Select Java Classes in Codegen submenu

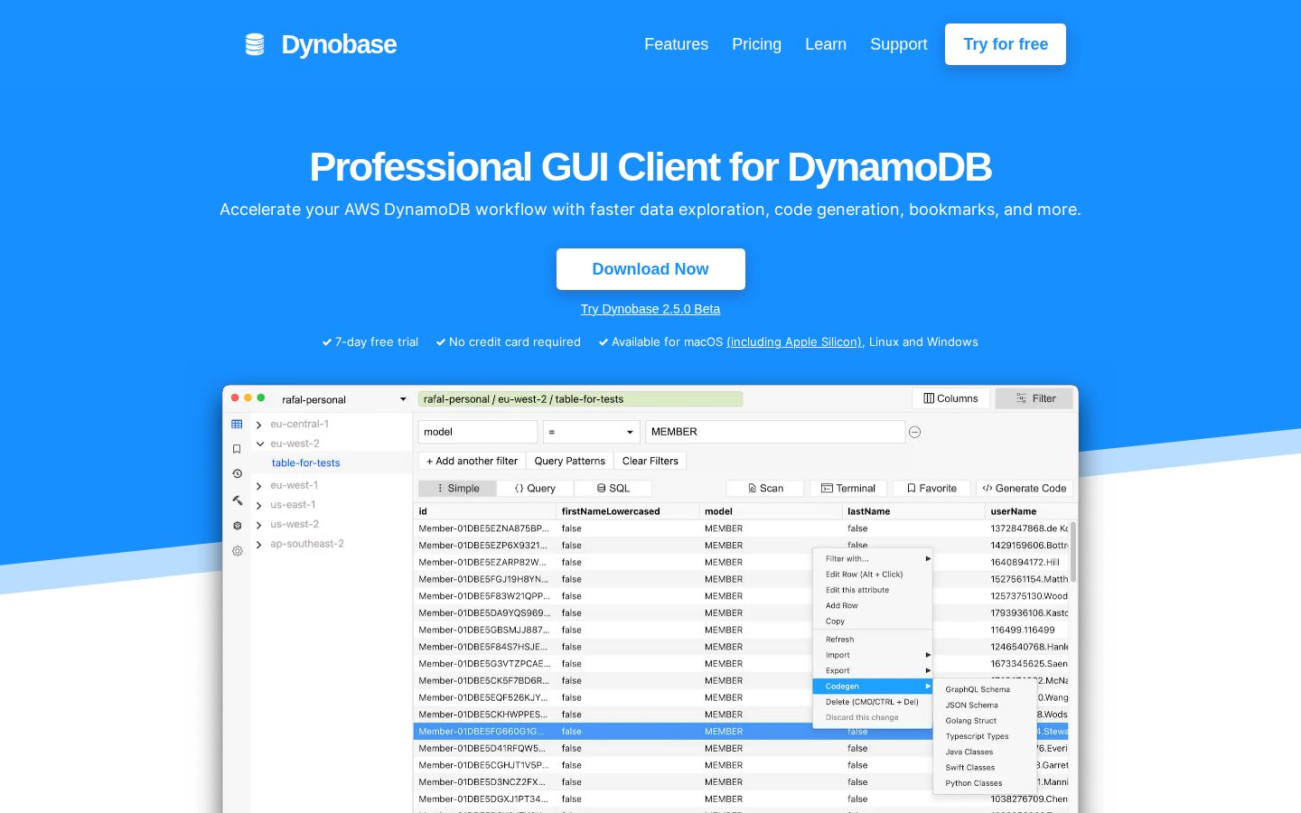(x=985, y=752)
